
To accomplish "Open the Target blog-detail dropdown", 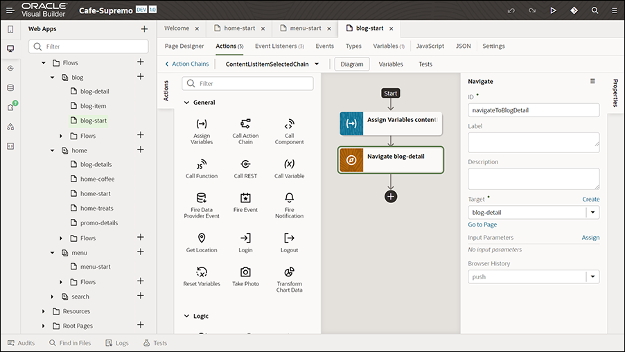I will tap(592, 213).
